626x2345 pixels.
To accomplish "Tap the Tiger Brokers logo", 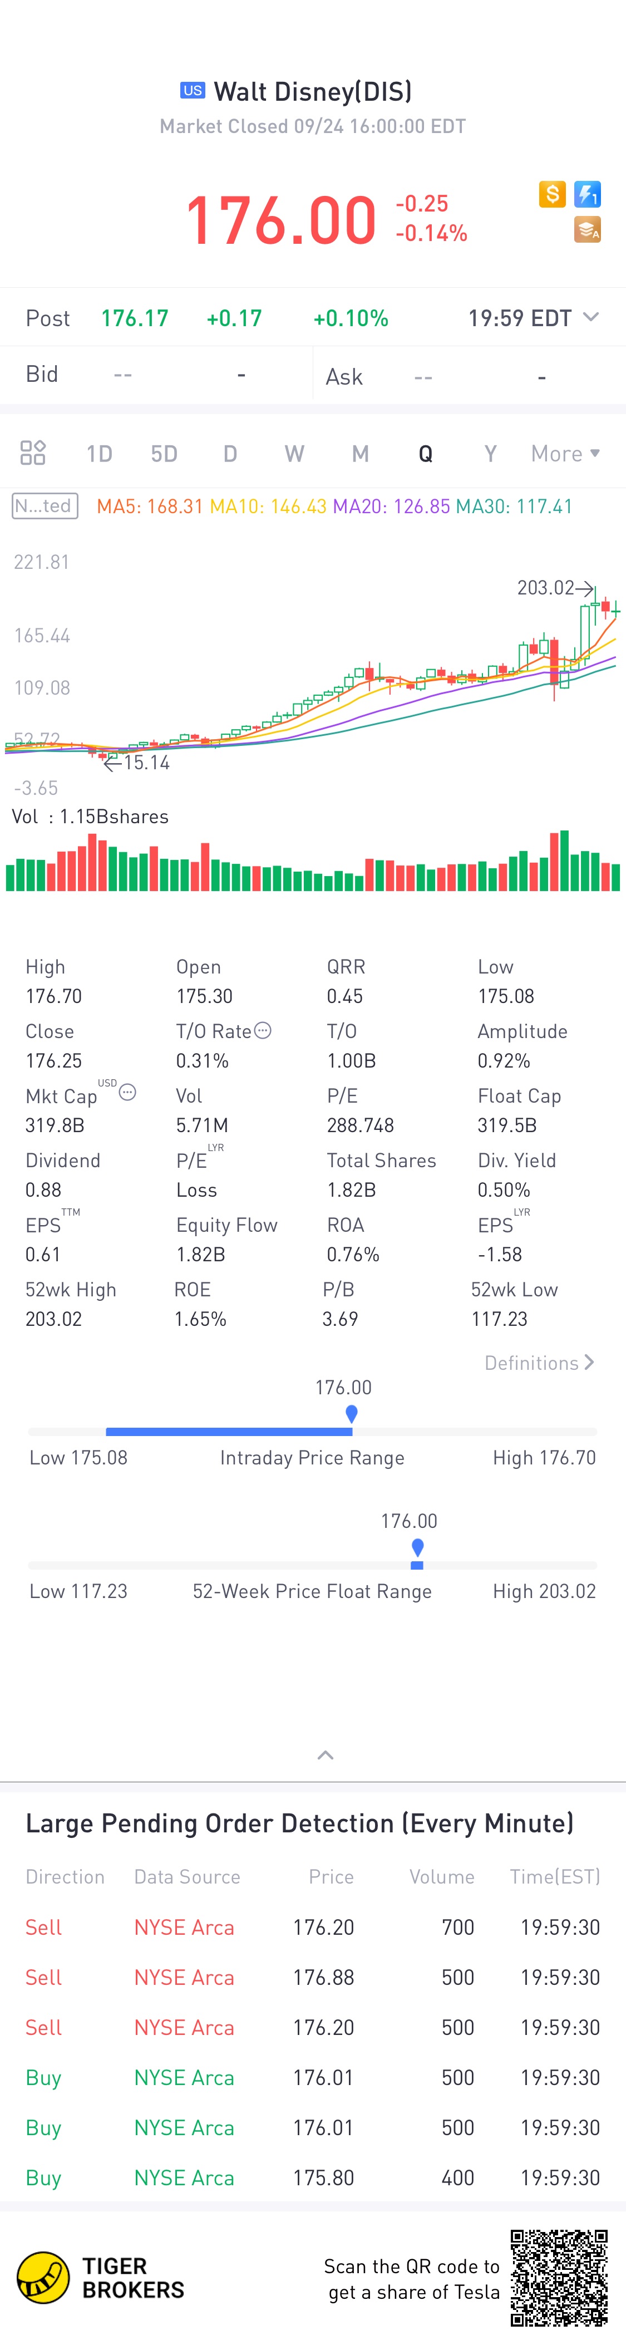I will pyautogui.click(x=100, y=2277).
